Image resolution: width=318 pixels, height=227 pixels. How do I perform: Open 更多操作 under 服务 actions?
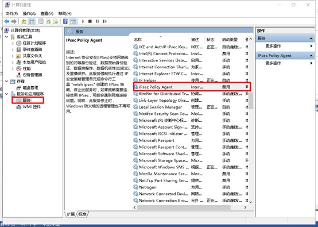[x=273, y=46]
